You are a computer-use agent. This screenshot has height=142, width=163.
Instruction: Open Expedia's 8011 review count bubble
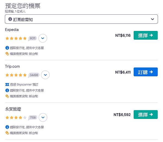click(32, 39)
